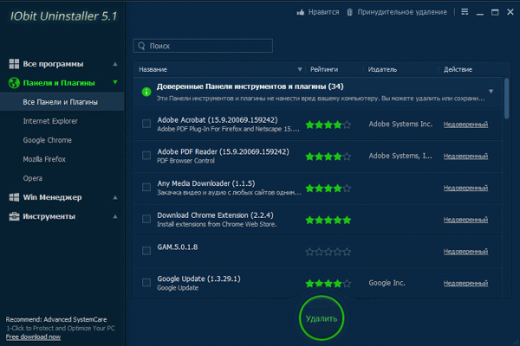Open Google Chrome plugins list
The height and width of the screenshot is (346, 520).
click(48, 140)
